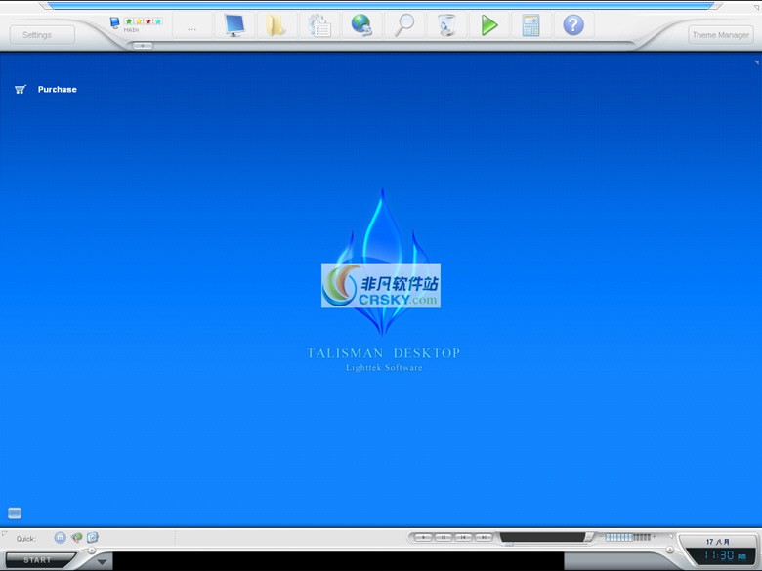
Task: Select the cyan star desktop
Action: click(x=158, y=21)
